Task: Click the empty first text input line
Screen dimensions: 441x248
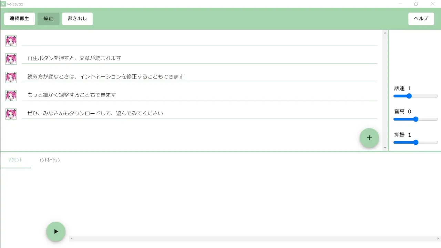Action: (199, 40)
